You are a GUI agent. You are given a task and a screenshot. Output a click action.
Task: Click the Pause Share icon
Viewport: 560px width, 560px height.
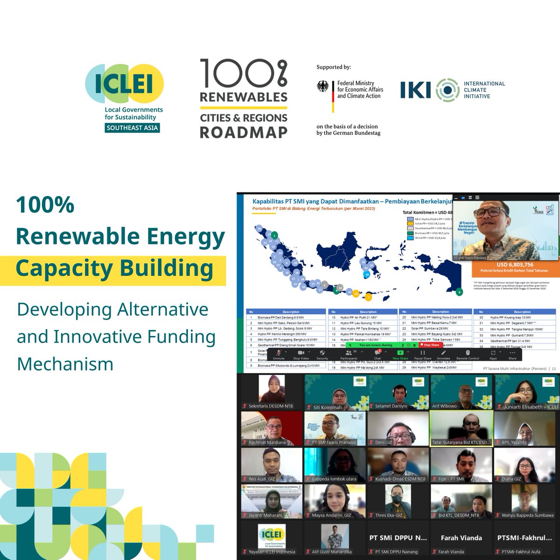[x=423, y=352]
